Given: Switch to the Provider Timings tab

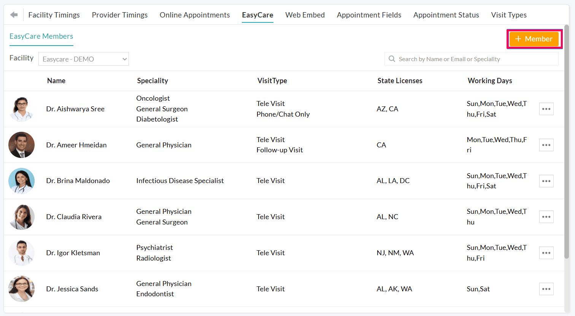Looking at the screenshot, I should pyautogui.click(x=119, y=15).
